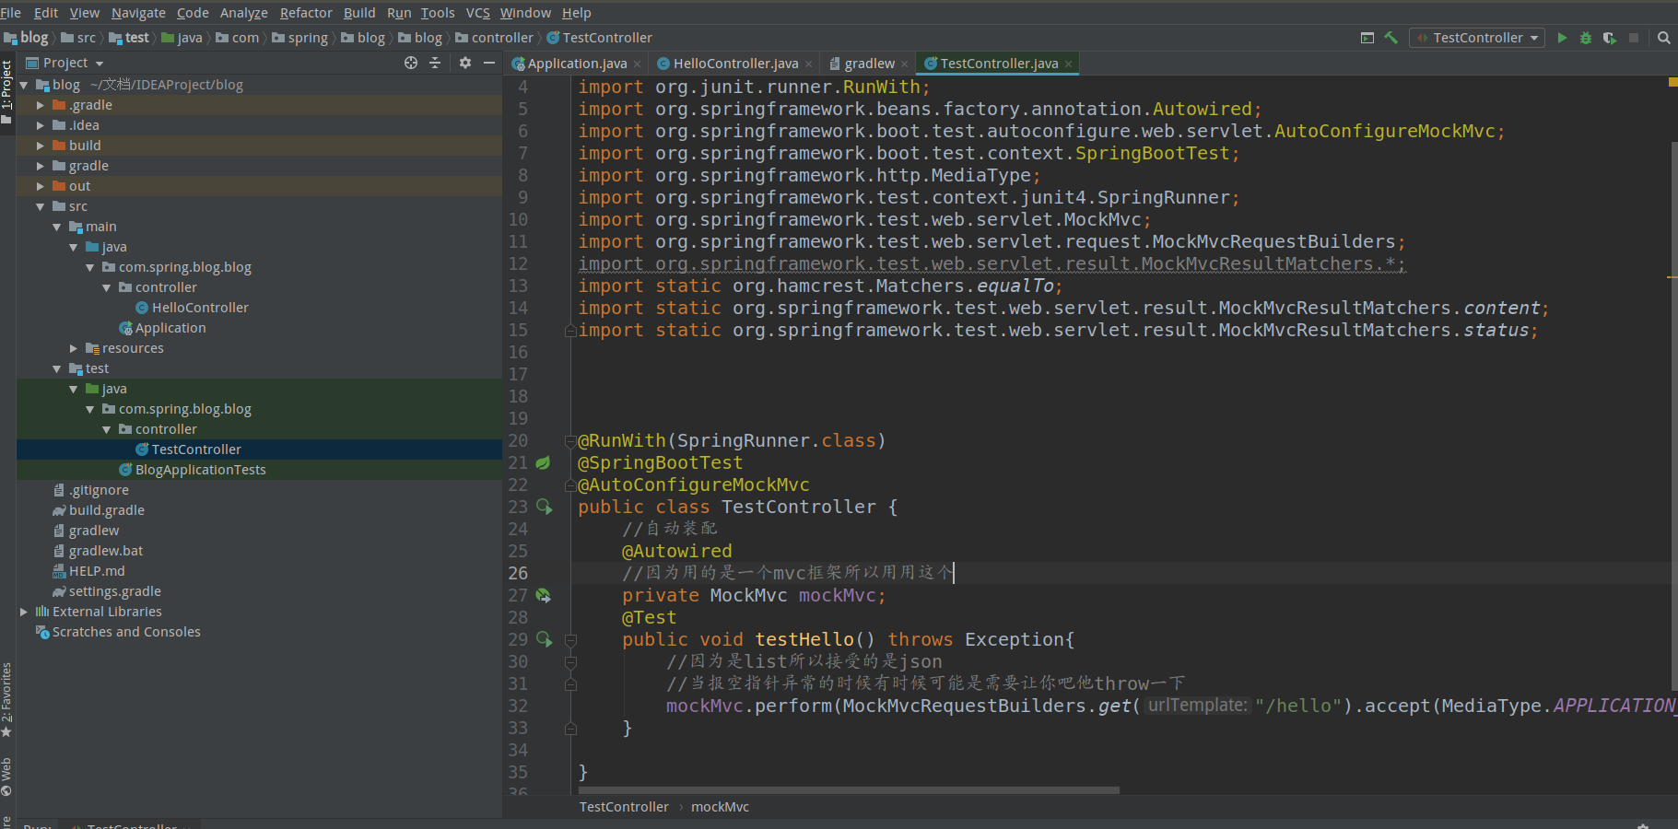Click the yellow warning marker atop the error stripe
1678x829 pixels.
pos(1672,83)
